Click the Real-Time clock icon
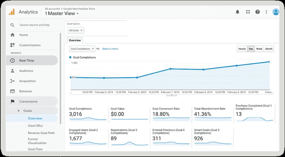Viewport: 285px width, 157px height. point(12,61)
